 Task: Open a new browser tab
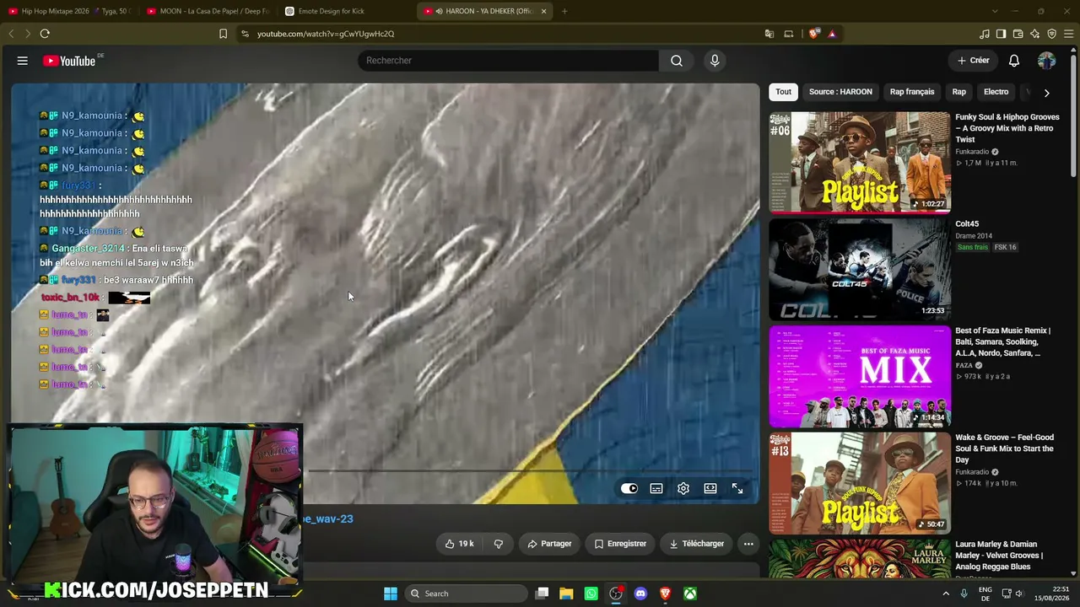(x=564, y=11)
